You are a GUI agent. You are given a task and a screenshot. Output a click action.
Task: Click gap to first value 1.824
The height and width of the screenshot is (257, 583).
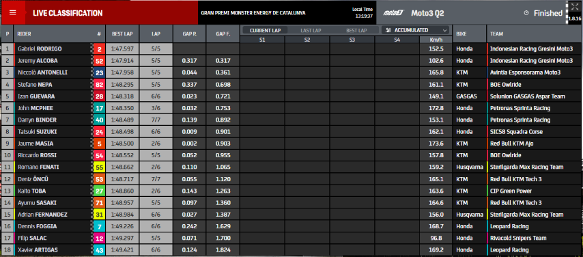(223, 250)
